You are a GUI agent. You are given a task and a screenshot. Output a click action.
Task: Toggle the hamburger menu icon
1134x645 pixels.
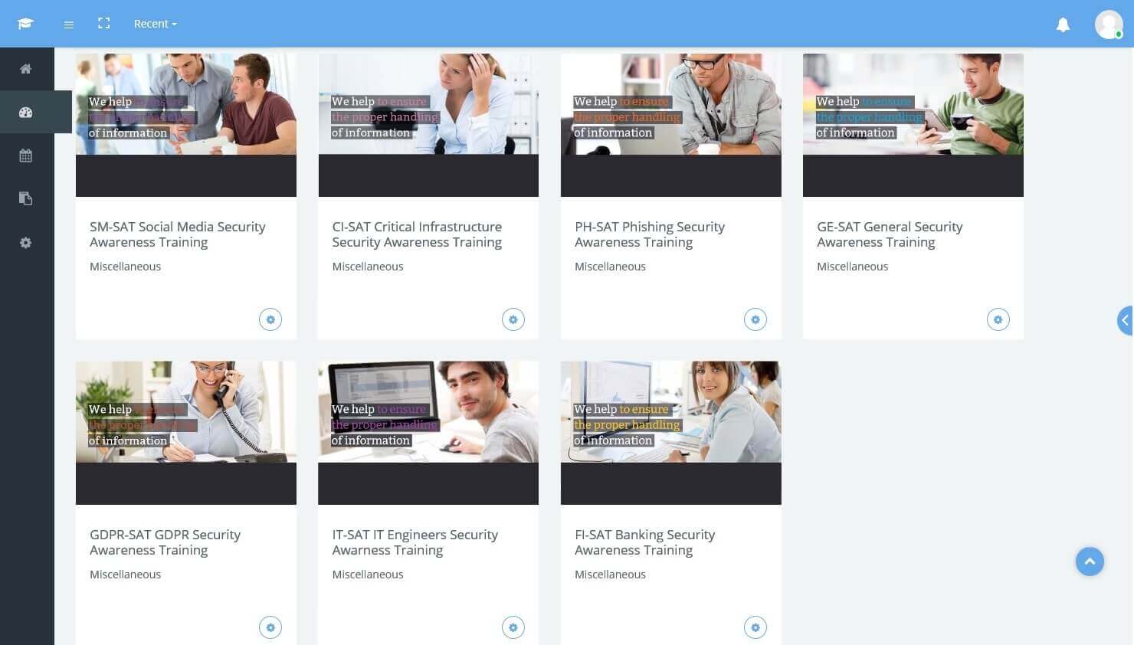pyautogui.click(x=69, y=25)
